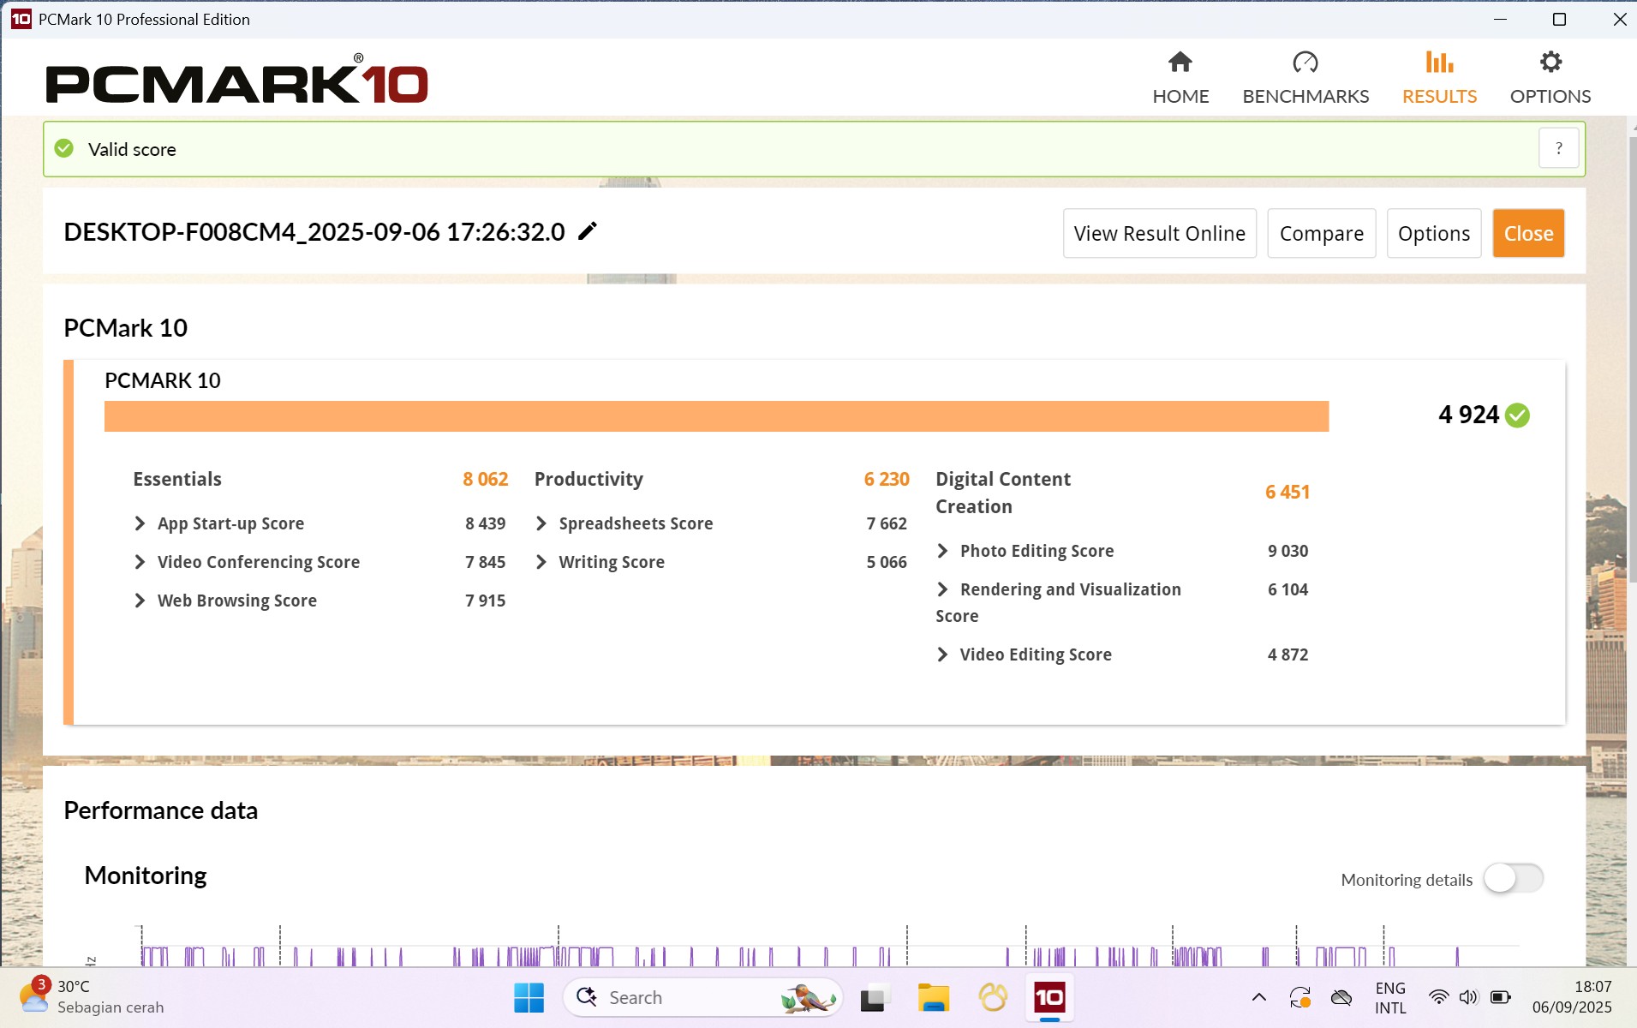Expand the Writing Score details
This screenshot has width=1637, height=1028.
click(x=541, y=562)
